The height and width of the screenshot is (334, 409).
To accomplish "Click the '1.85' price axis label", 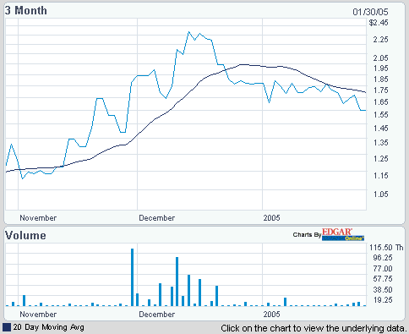I will click(380, 79).
